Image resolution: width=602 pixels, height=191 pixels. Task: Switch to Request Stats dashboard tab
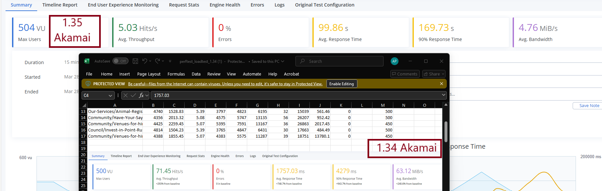pos(184,5)
